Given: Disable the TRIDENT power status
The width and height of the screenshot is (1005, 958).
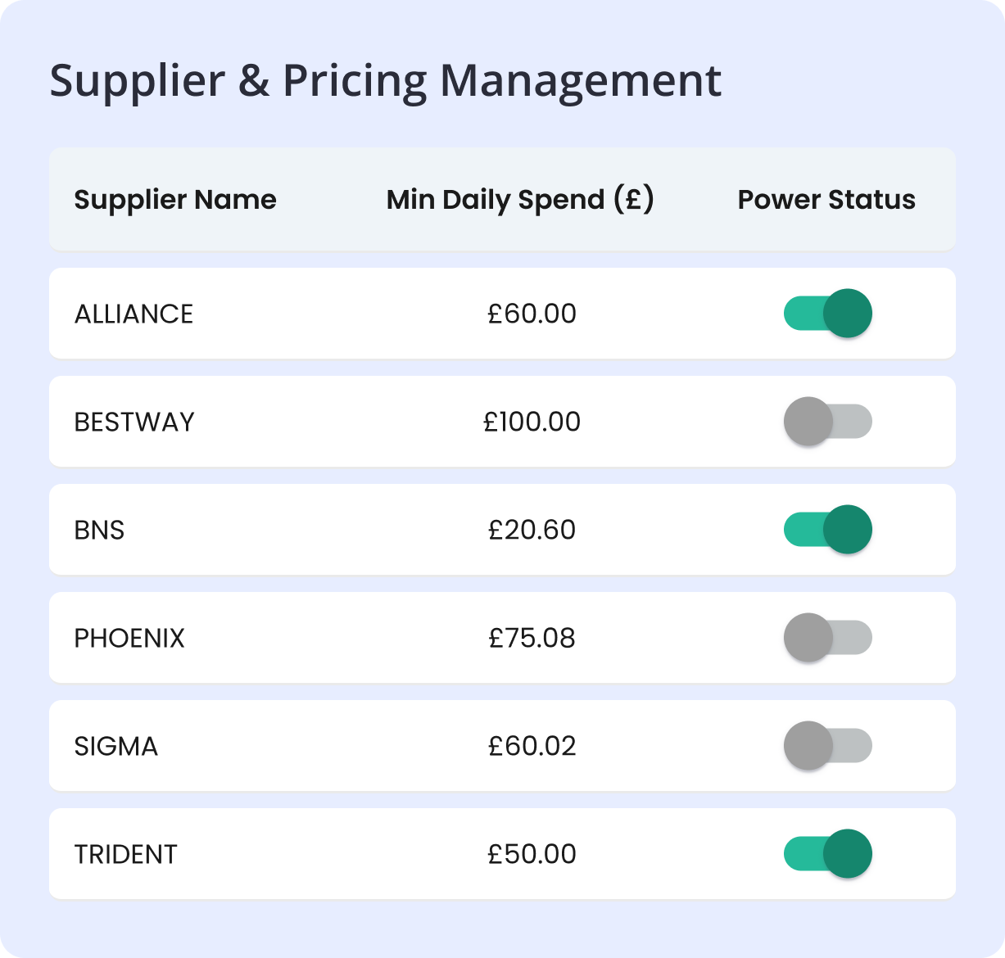Looking at the screenshot, I should [828, 854].
